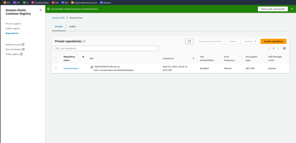This screenshot has height=143, width=296.
Task: Go to previous page of repositories
Action: click(269, 48)
